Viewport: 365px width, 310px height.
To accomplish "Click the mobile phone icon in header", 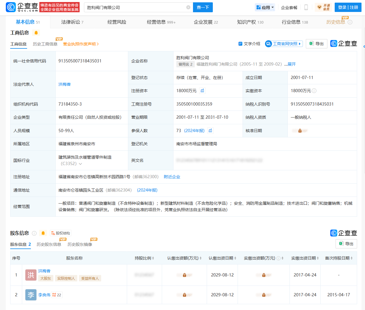I will (x=306, y=7).
